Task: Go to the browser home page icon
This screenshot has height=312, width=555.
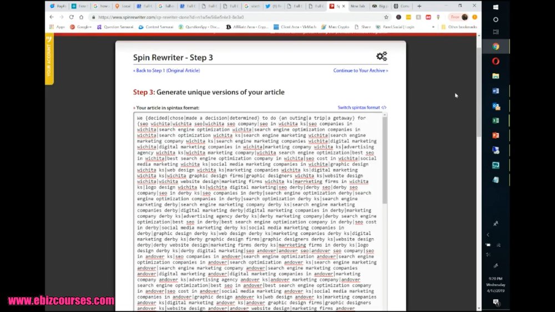Action: (x=82, y=17)
